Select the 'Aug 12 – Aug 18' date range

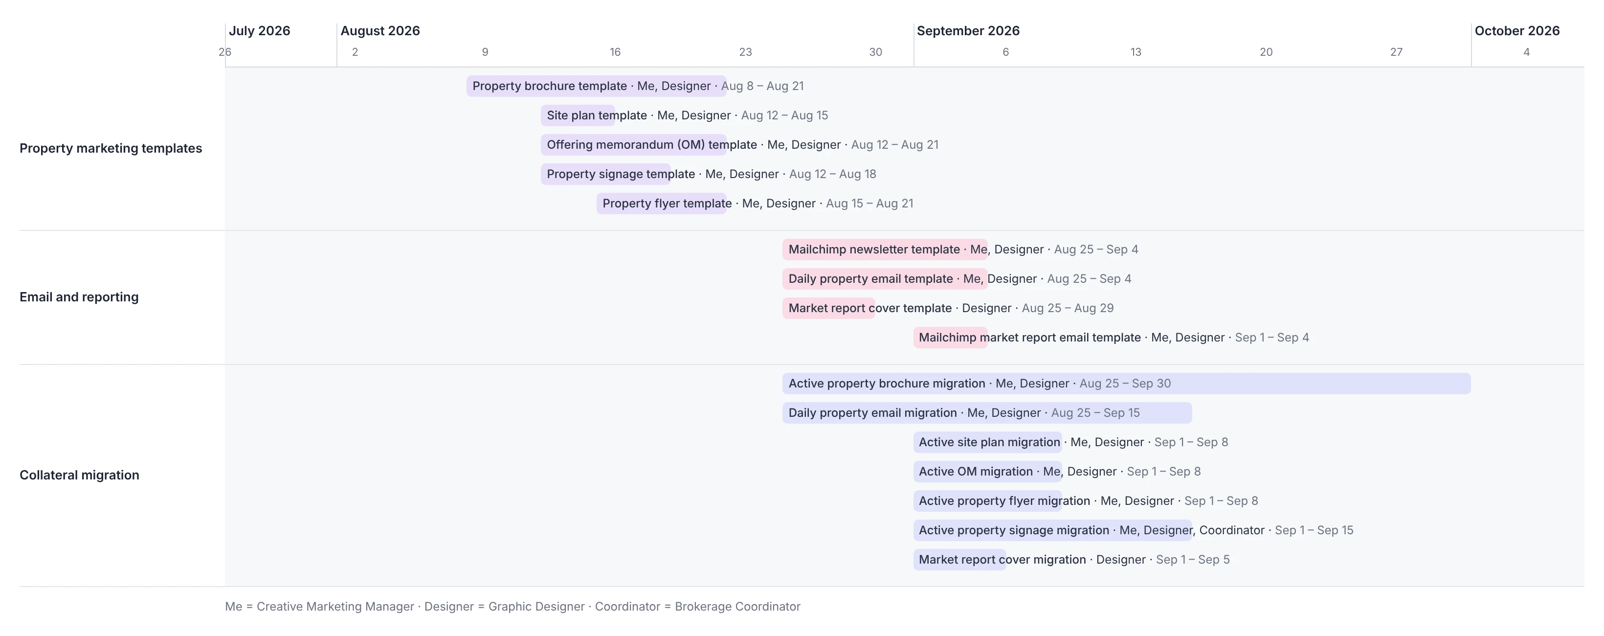[x=832, y=174]
